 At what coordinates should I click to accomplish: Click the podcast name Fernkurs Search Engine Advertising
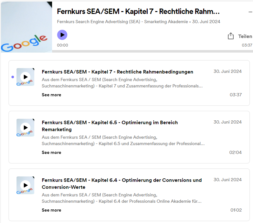pos(122,22)
